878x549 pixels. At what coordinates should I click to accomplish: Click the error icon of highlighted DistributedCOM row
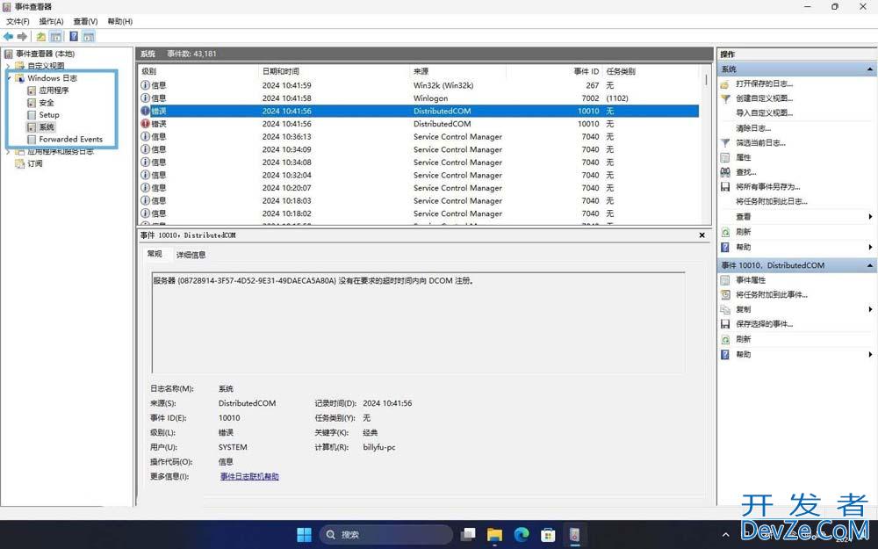pyautogui.click(x=145, y=111)
